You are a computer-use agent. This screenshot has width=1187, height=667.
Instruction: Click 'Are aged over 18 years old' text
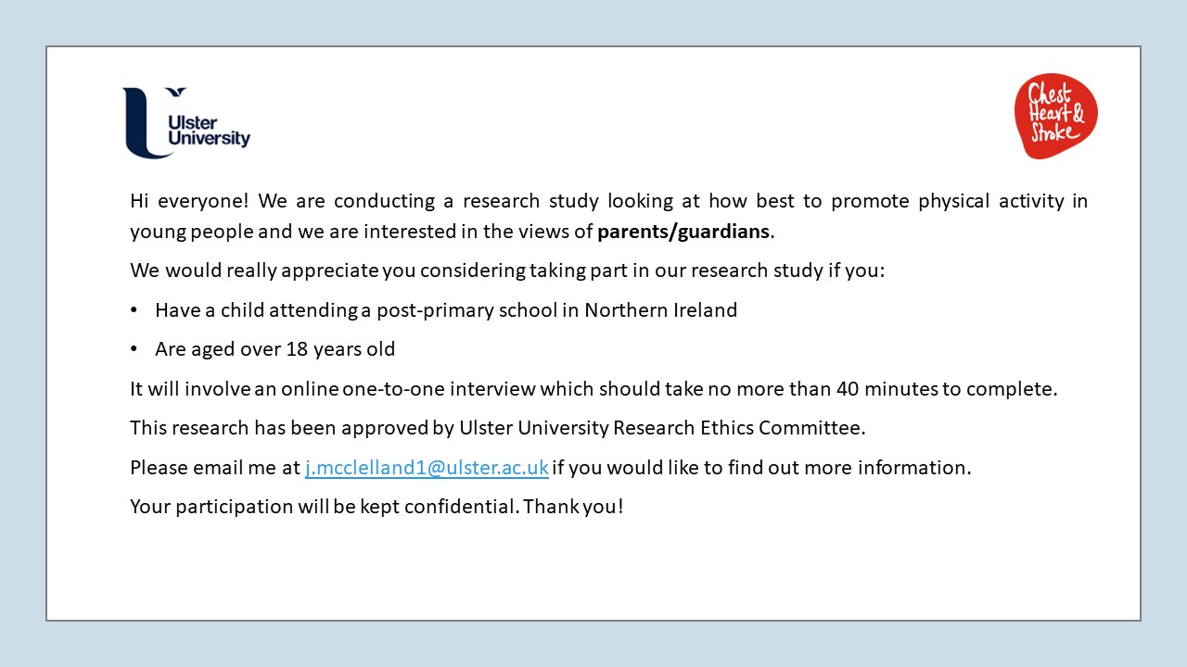coord(274,349)
